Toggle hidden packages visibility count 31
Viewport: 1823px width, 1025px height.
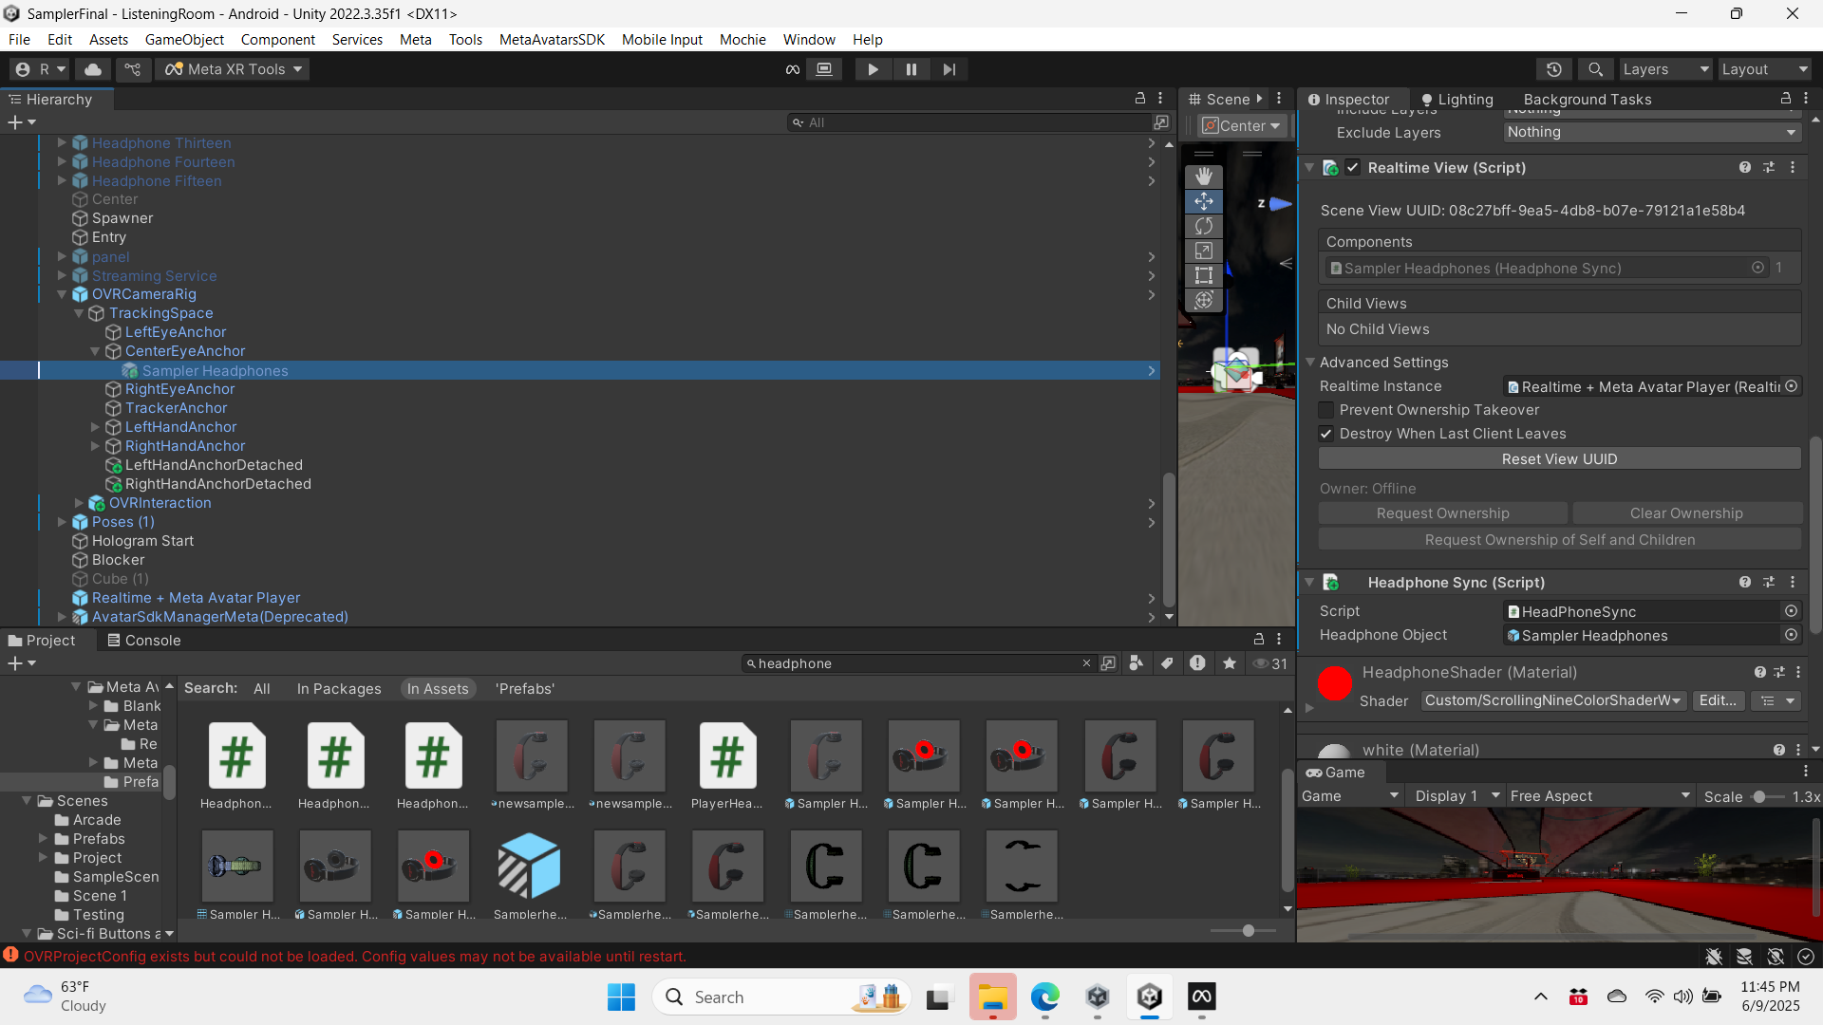click(1269, 663)
